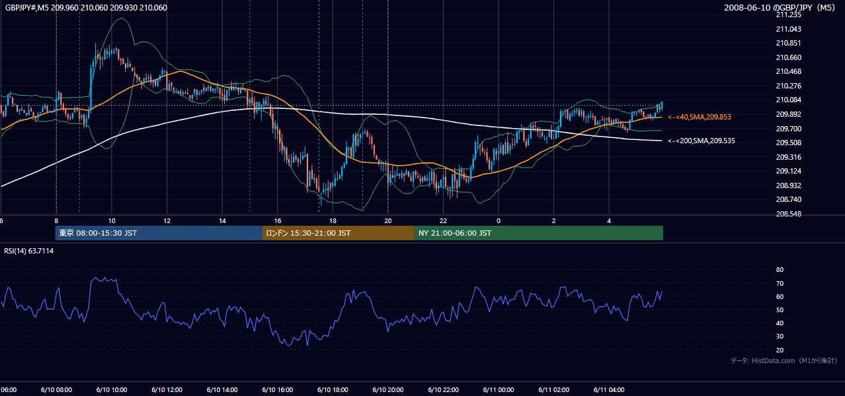Click RSI scale value 80
Screen dimensions: 845x396
click(x=780, y=270)
